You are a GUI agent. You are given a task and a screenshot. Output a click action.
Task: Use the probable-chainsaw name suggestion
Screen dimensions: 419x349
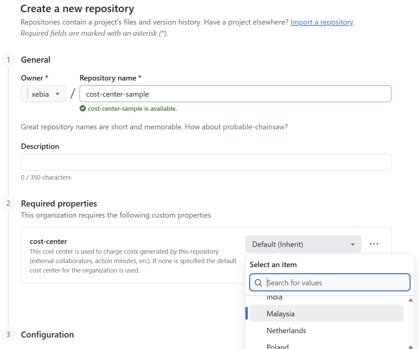click(253, 127)
